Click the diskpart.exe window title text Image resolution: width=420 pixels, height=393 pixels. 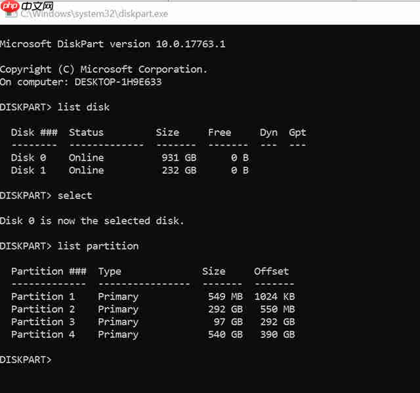point(94,13)
